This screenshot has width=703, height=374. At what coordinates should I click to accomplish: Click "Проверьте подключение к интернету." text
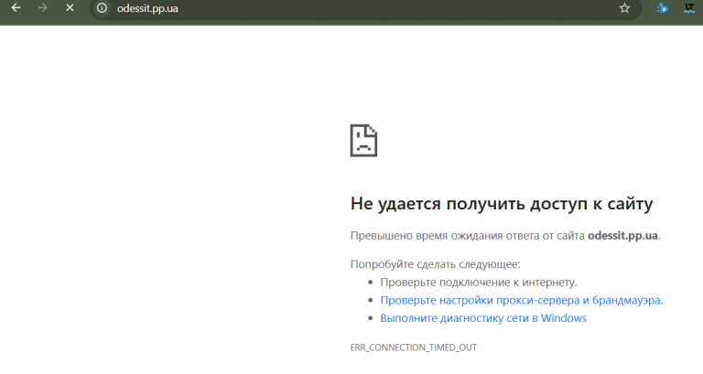(x=479, y=283)
